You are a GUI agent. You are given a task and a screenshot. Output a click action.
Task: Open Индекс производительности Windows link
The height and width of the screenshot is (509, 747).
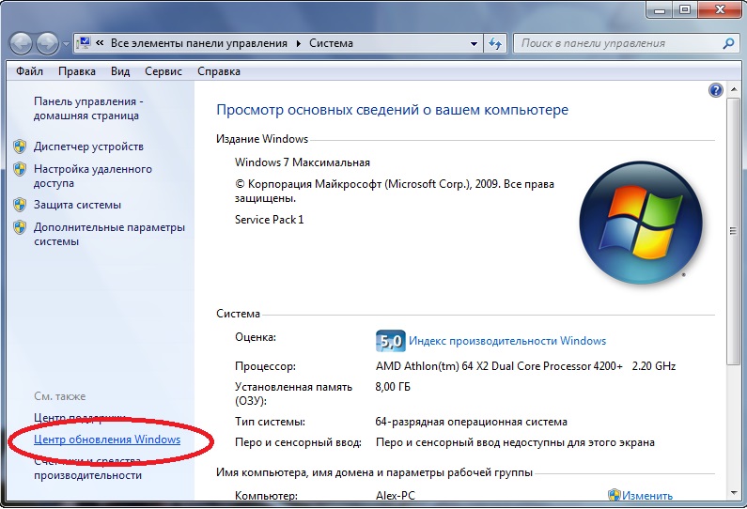coord(507,341)
